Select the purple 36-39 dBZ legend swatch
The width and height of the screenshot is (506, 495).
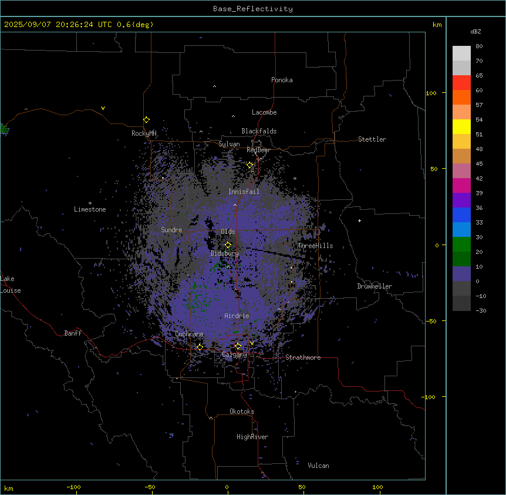tap(461, 200)
